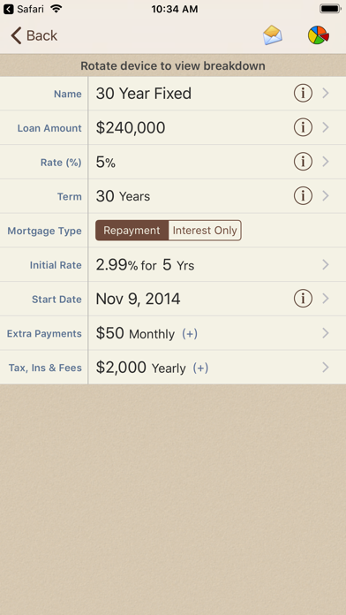Edit the 30 Year Fixed name field
Viewport: 346px width, 615px height.
(143, 94)
